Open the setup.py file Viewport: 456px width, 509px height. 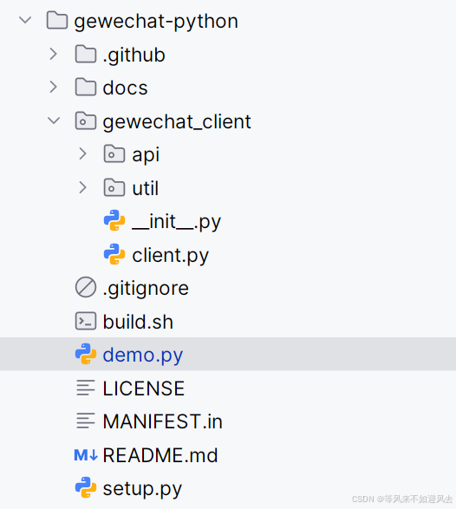click(142, 488)
